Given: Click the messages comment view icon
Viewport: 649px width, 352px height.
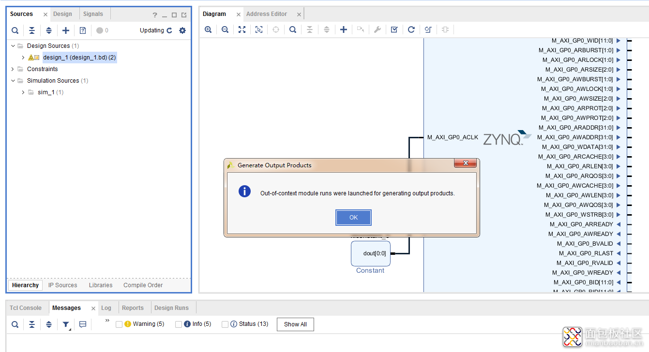Looking at the screenshot, I should click(x=83, y=324).
